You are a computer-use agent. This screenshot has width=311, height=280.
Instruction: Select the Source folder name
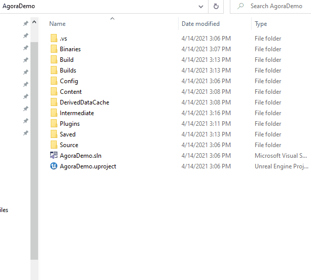click(x=69, y=145)
